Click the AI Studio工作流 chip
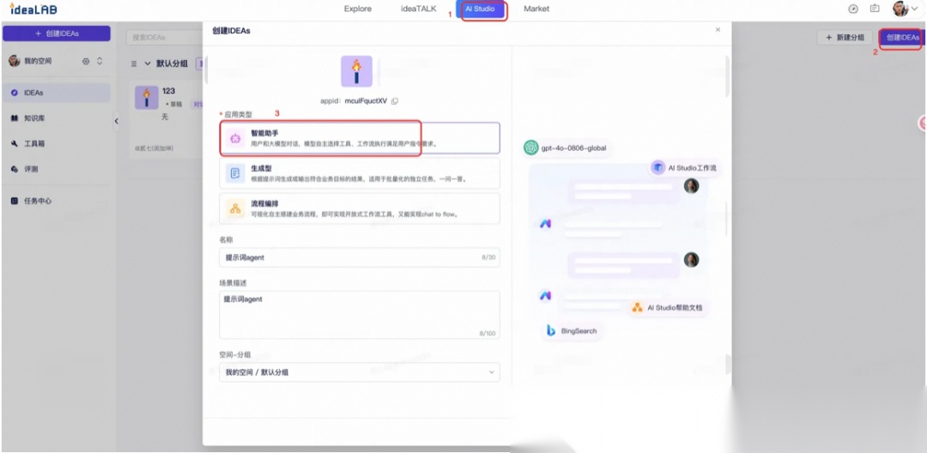Viewport: 927px width, 453px height. click(684, 168)
